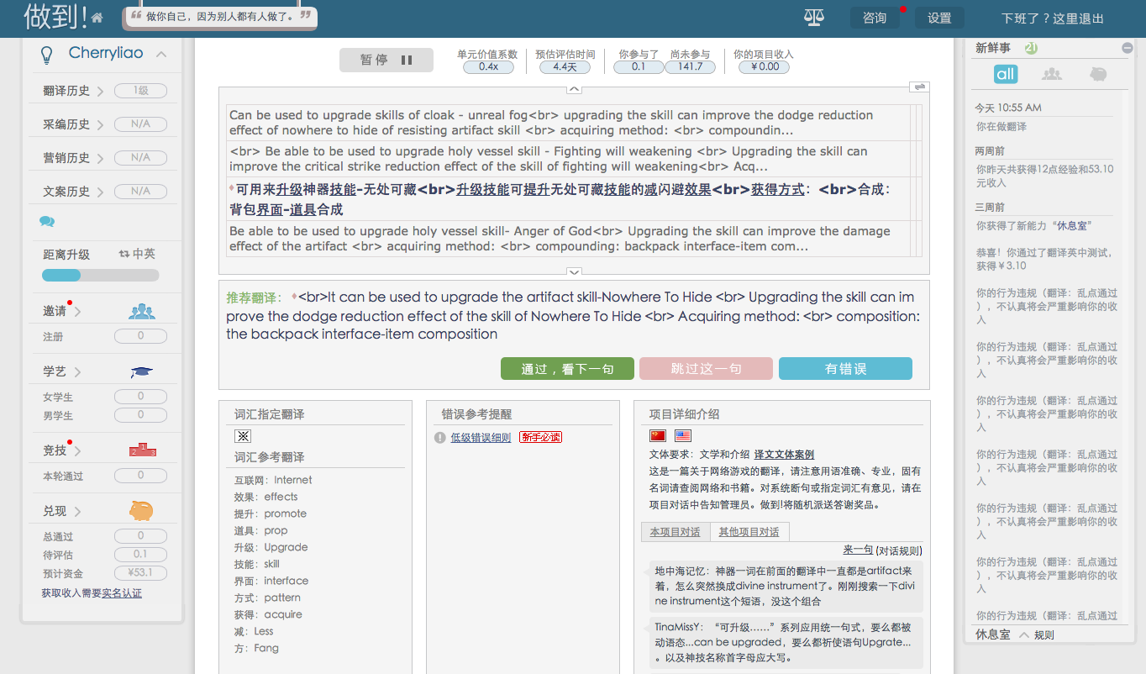Select the Chinese flag icon in project details
The width and height of the screenshot is (1146, 674).
pos(658,435)
